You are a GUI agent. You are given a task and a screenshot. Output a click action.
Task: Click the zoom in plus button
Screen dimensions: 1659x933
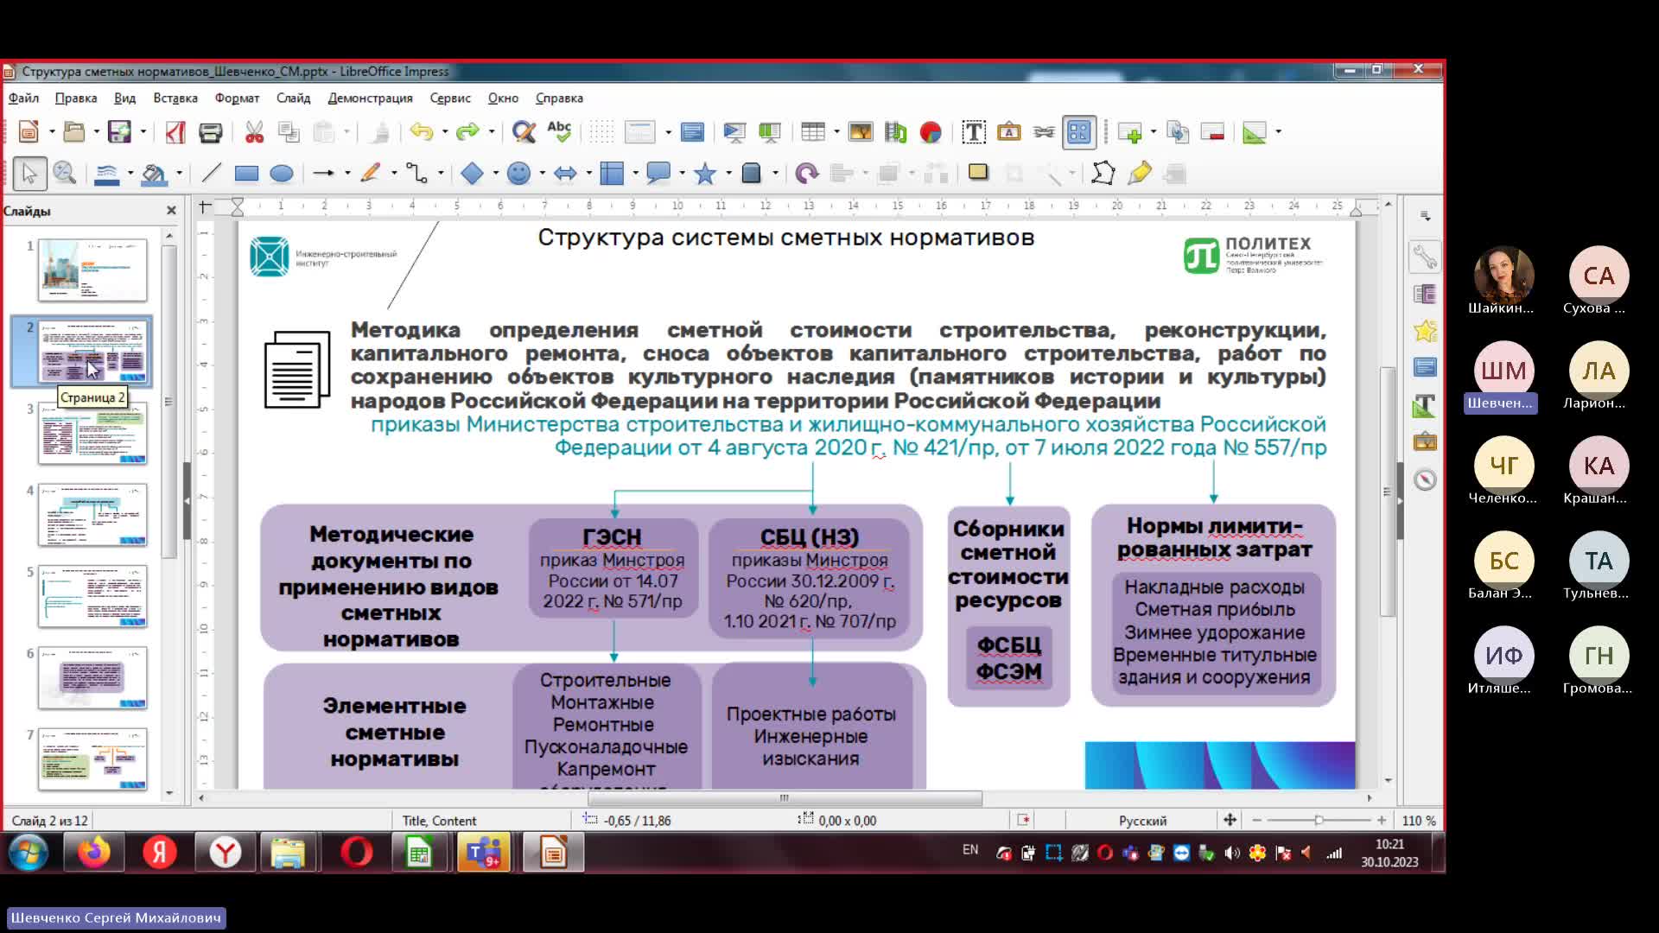click(x=1382, y=820)
